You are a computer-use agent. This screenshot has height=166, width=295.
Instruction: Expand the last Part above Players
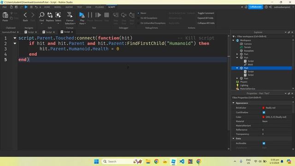pyautogui.click(x=237, y=78)
